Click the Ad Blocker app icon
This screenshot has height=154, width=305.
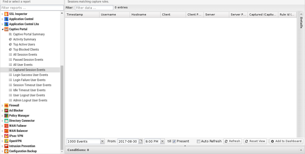[x=6, y=111]
